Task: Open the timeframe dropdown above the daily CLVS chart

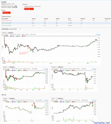Action: (x=54, y=98)
